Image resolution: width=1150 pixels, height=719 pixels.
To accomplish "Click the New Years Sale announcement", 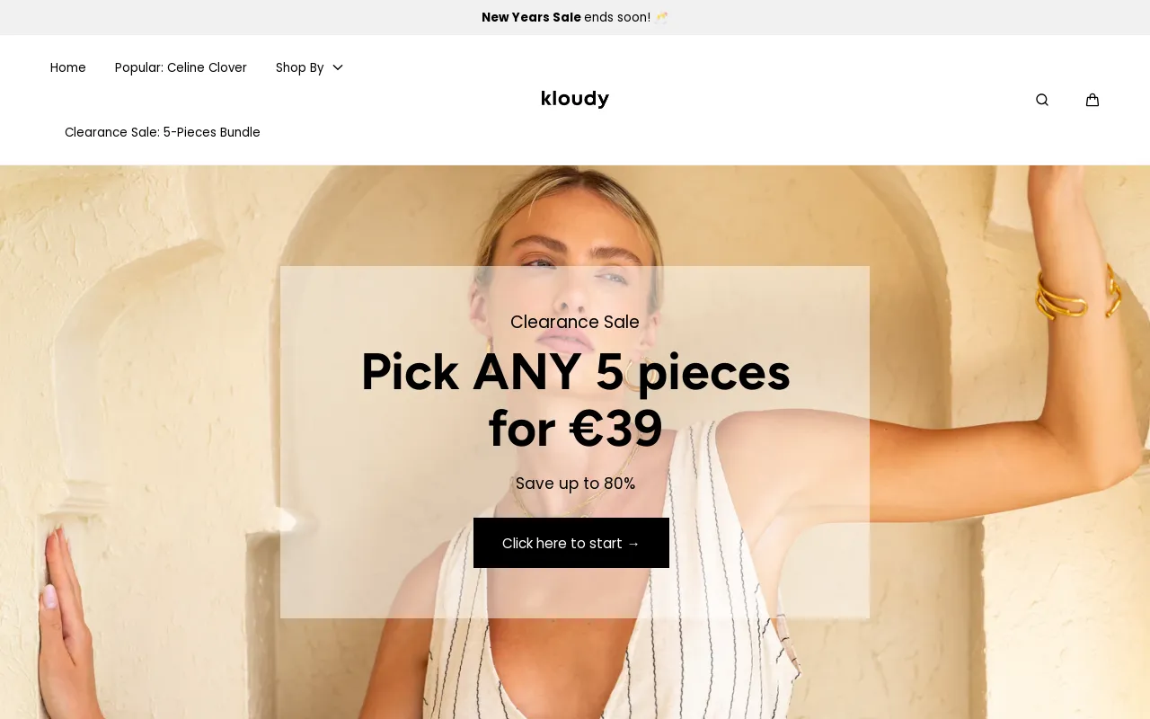I will point(531,15).
